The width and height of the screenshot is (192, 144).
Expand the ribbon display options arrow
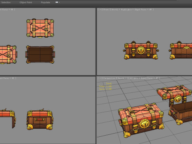pos(59,2)
